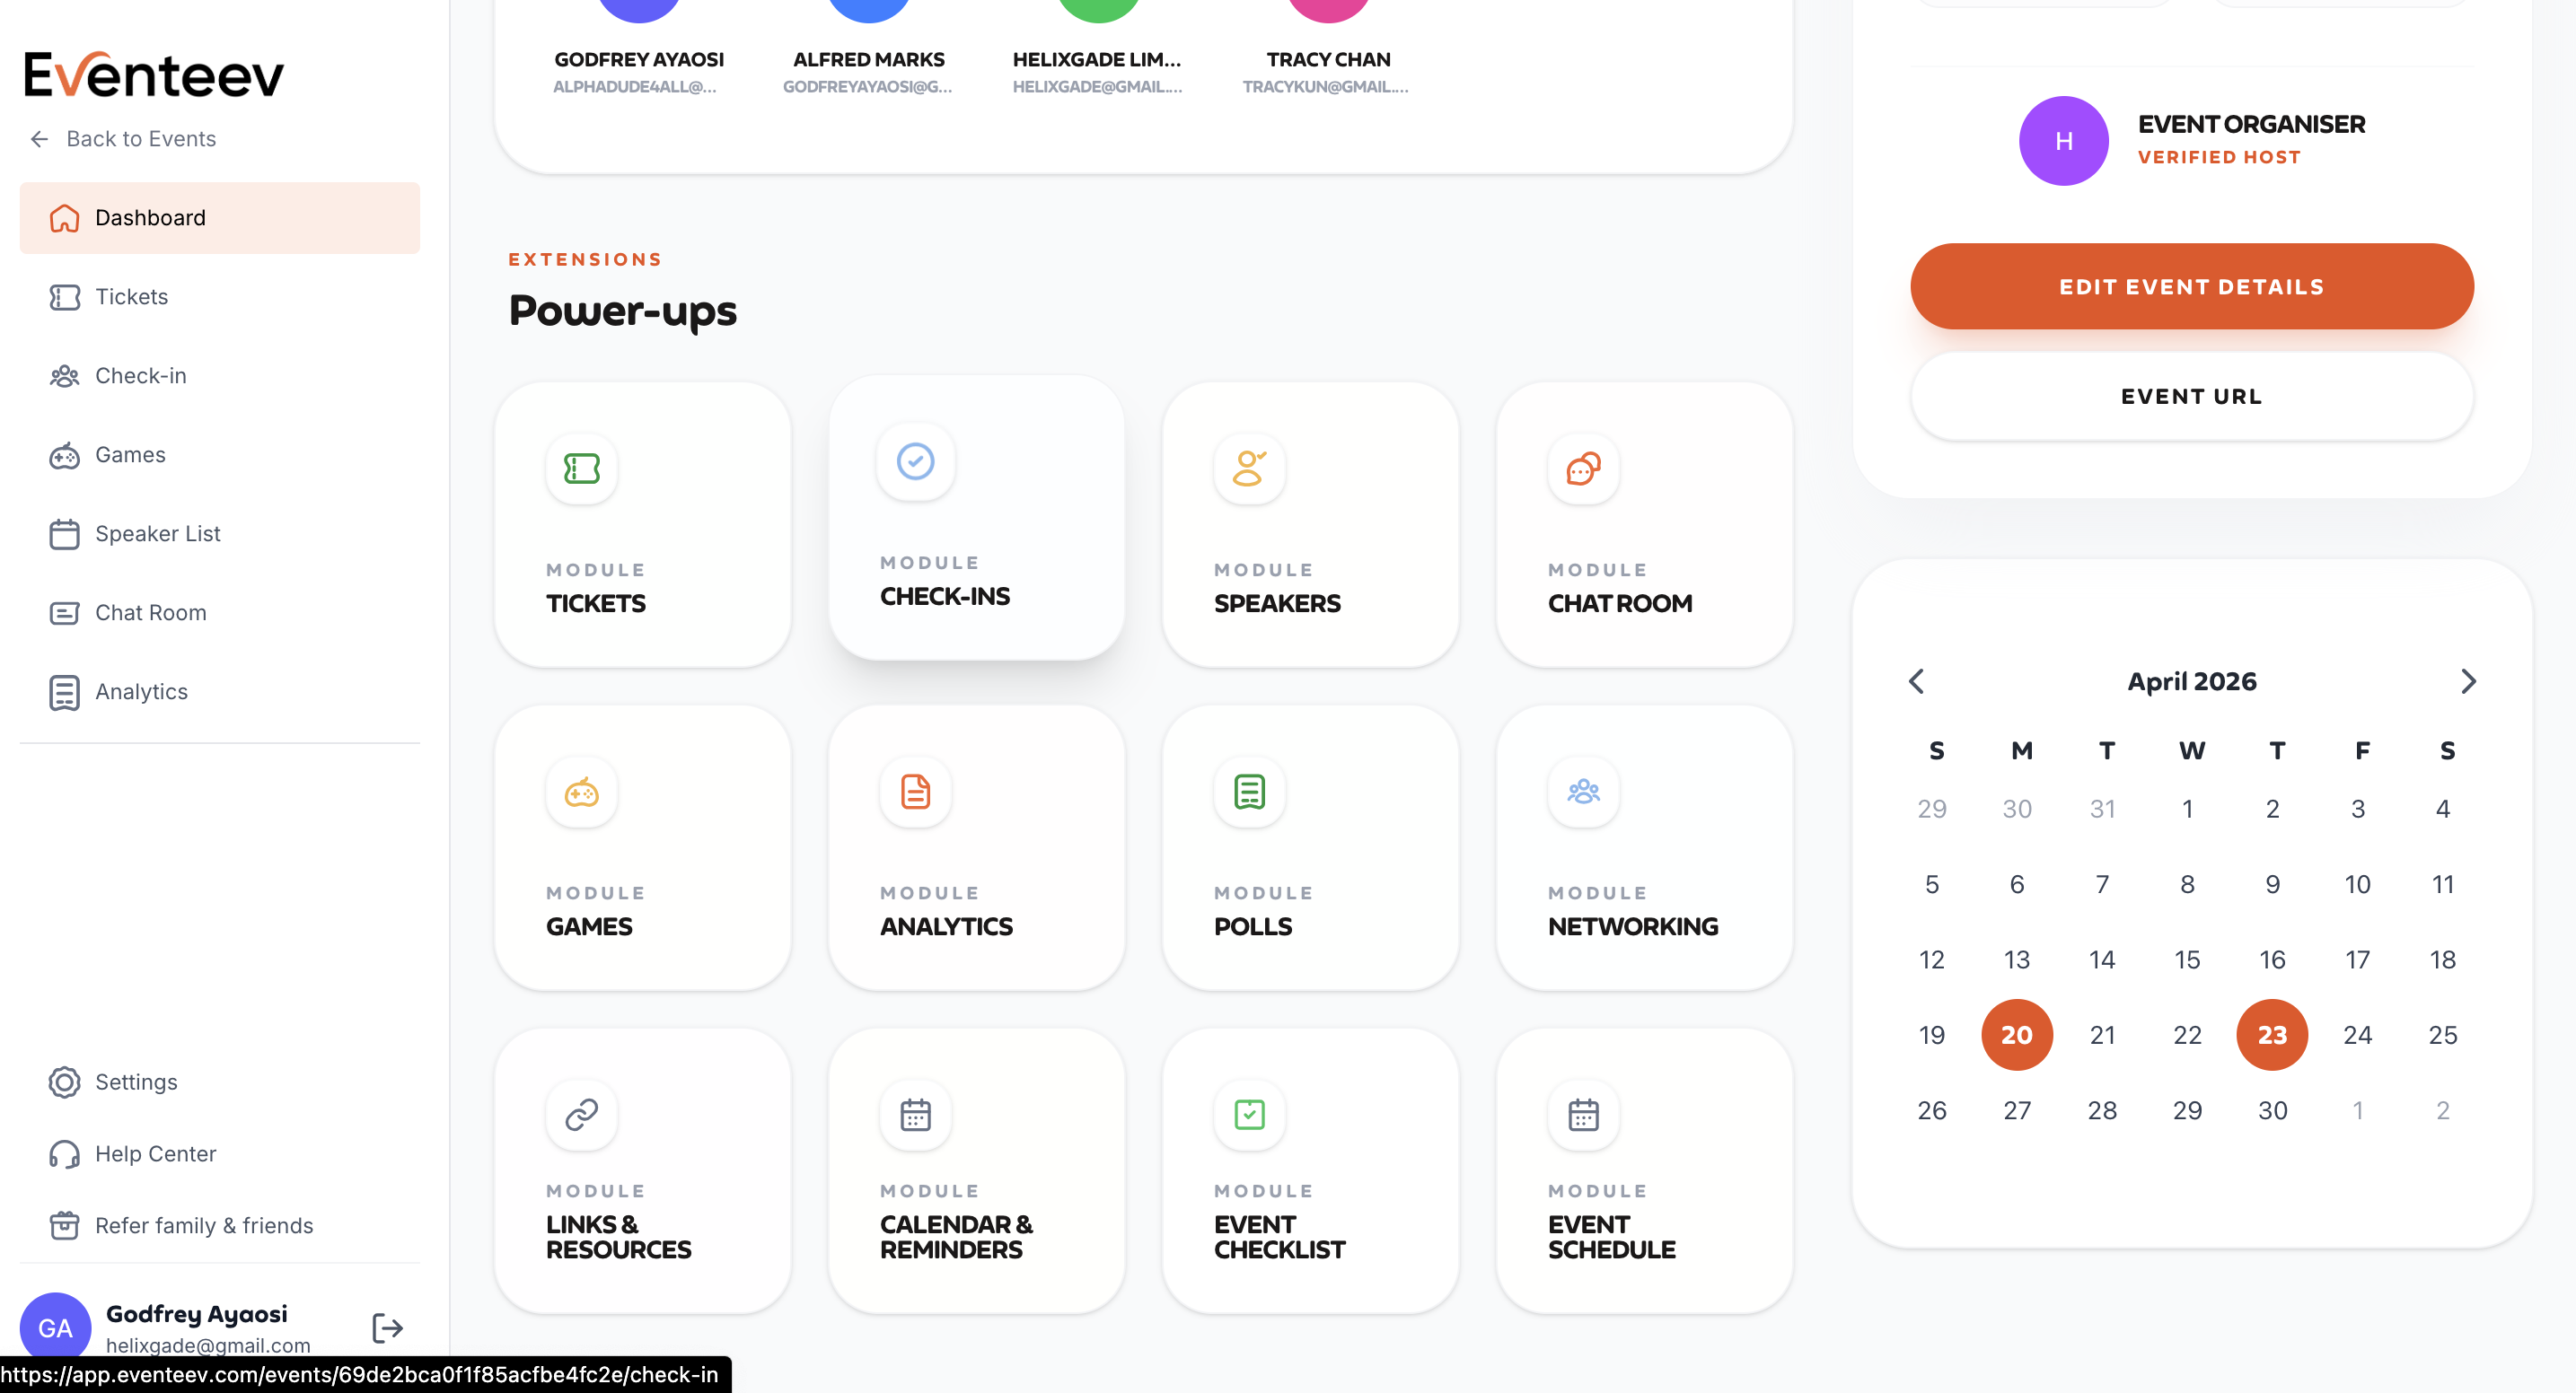2576x1393 pixels.
Task: Go to previous month in calendar
Action: (x=1916, y=681)
